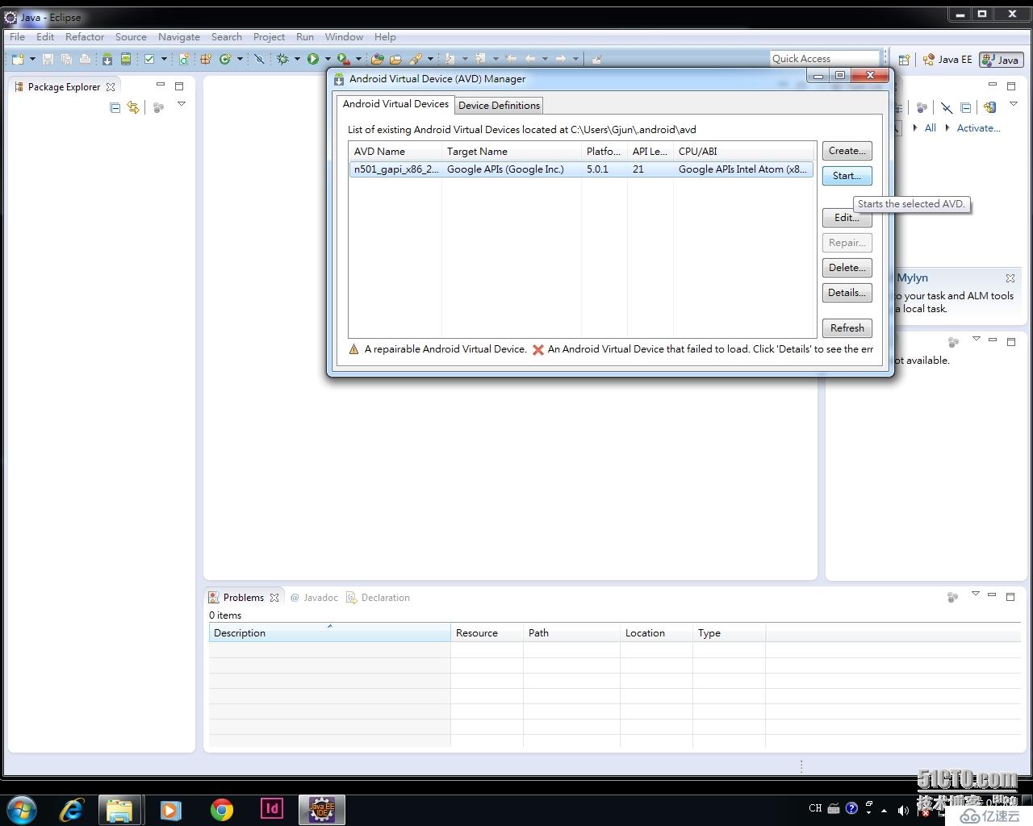Open the Search dropdown arrow
This screenshot has width=1033, height=826.
[430, 59]
